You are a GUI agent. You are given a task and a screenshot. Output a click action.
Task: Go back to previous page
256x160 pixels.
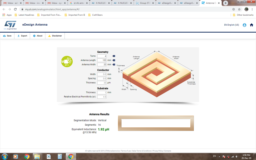[x=4, y=9]
